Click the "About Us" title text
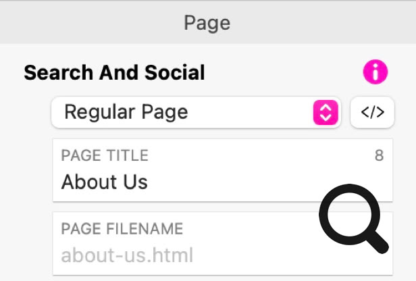The width and height of the screenshot is (416, 281). pyautogui.click(x=104, y=182)
